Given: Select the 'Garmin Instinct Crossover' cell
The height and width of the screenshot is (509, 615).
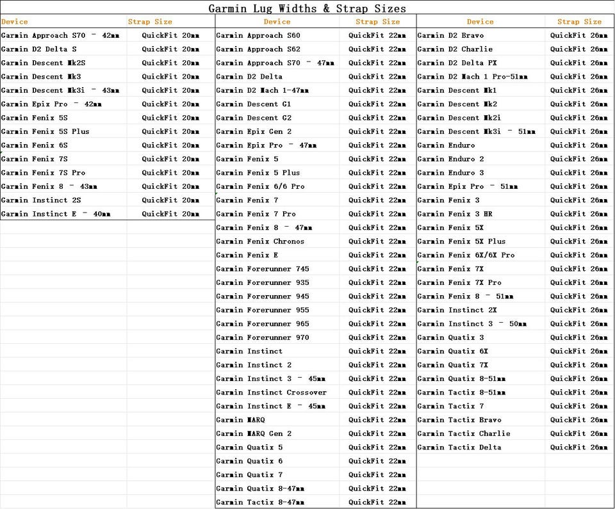Looking at the screenshot, I should coord(277,392).
